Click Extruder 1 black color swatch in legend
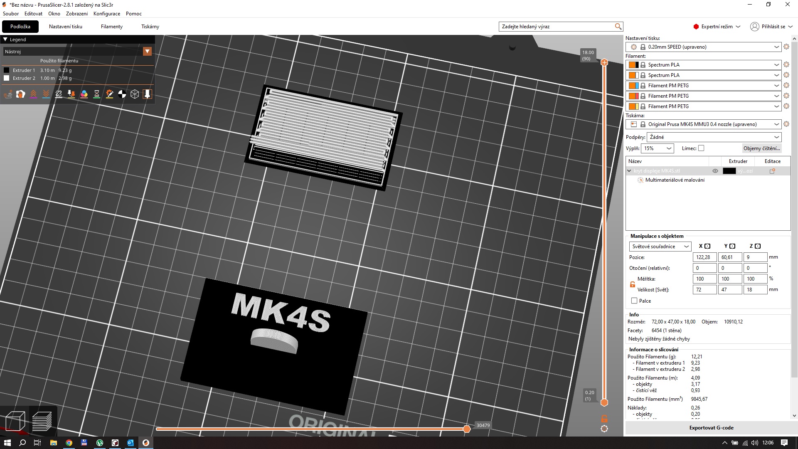 [6, 70]
